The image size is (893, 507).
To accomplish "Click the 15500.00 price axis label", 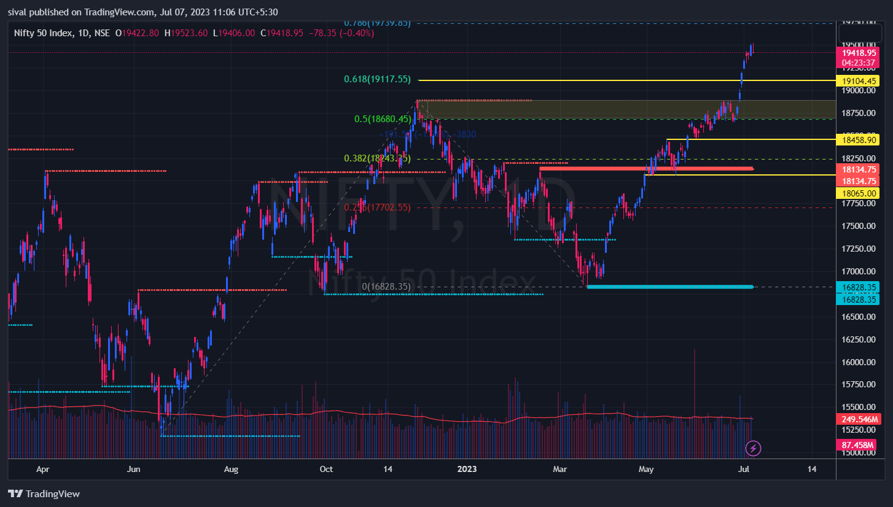I will (858, 407).
